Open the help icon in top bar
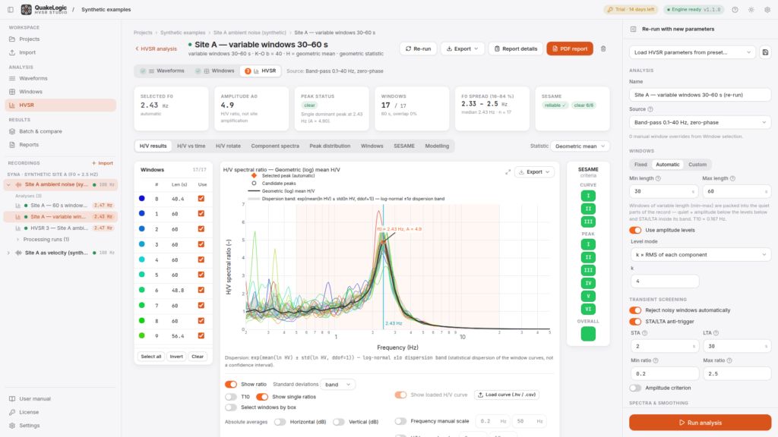The height and width of the screenshot is (437, 778). point(735,9)
